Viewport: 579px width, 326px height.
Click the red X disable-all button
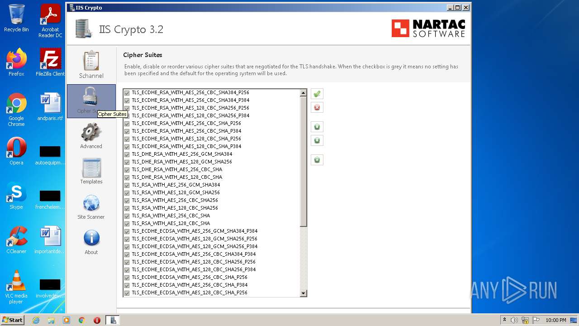(x=317, y=107)
